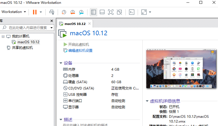This screenshot has width=218, height=126.
Task: Click the 已开机 status value
Action: tap(174, 107)
